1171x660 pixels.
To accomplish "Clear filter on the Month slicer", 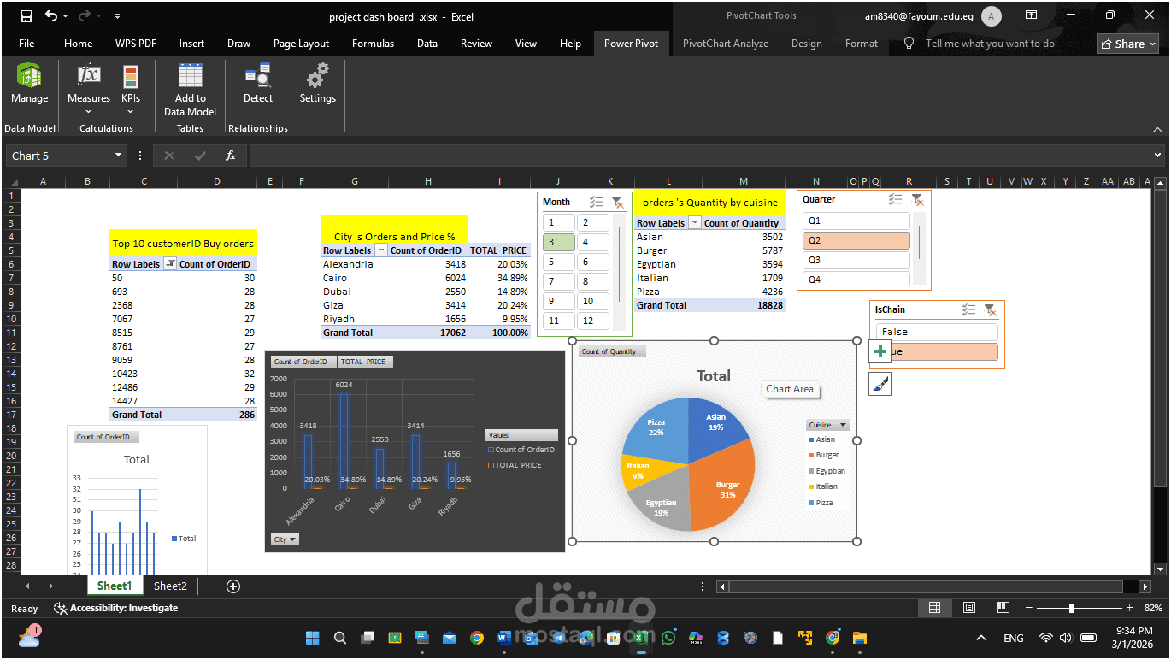I will 618,203.
